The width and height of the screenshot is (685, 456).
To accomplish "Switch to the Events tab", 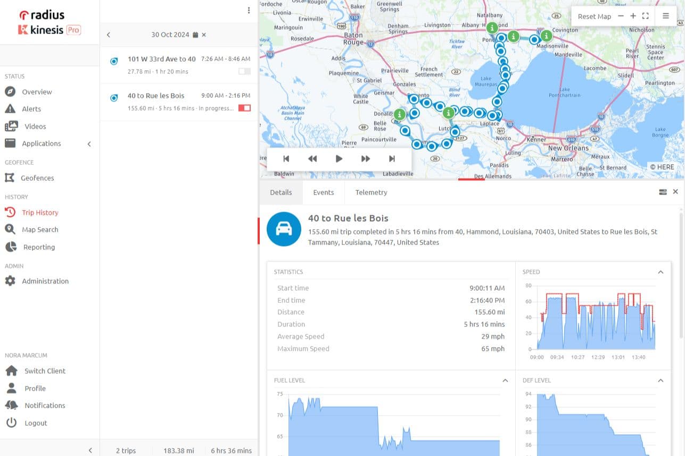I will (324, 192).
